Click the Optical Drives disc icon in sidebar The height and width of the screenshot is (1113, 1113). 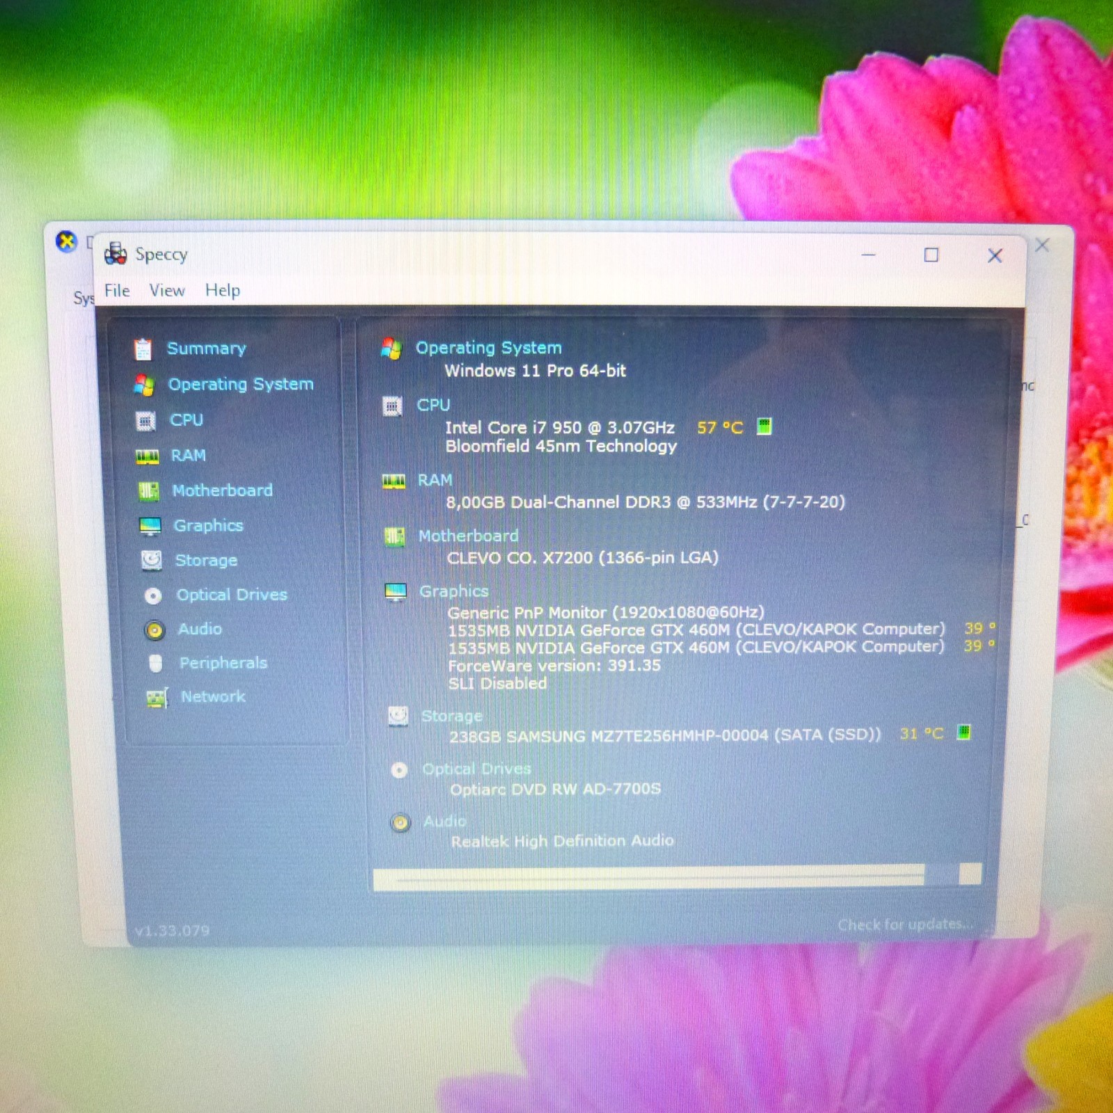153,595
